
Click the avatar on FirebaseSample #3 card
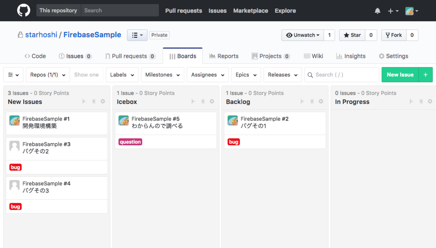(x=14, y=146)
